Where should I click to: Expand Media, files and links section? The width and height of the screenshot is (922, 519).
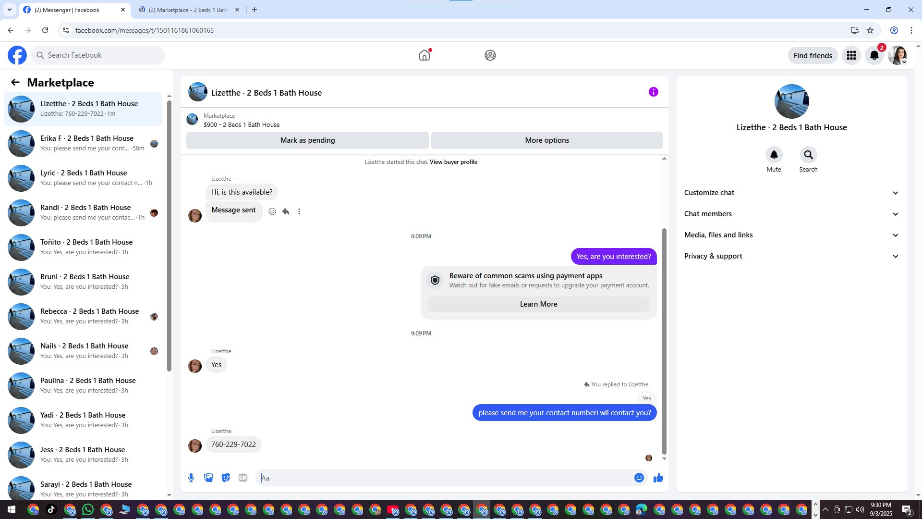(791, 235)
